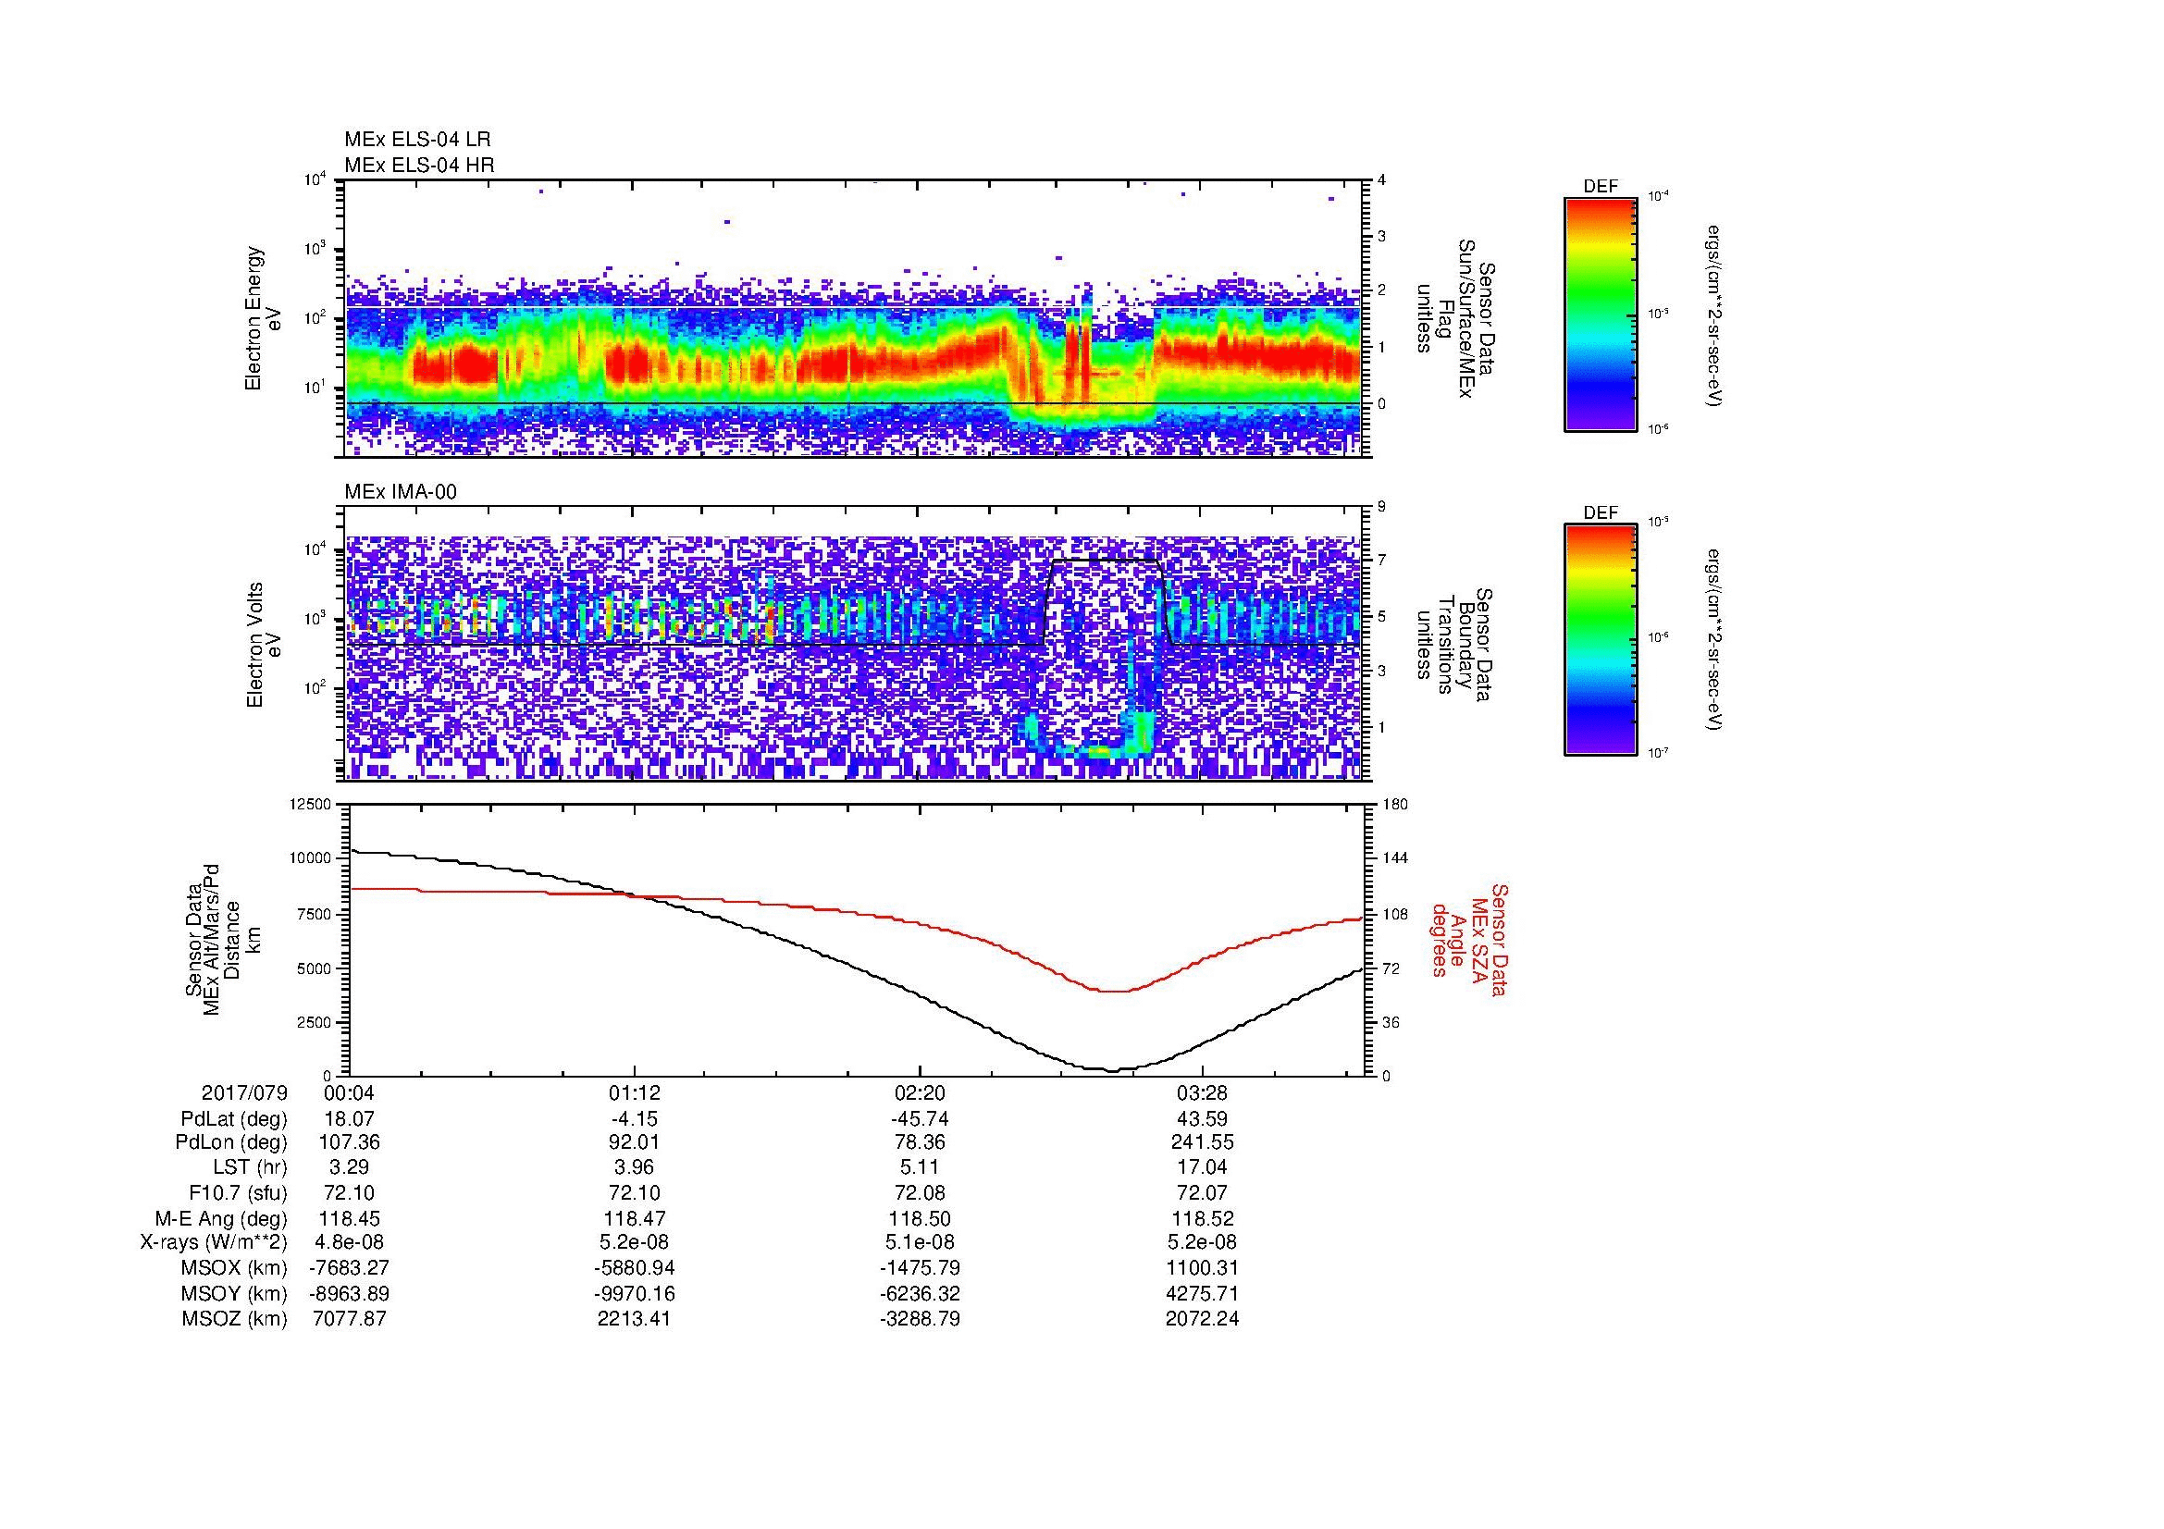Click the 'Electron Energy eV' axis label
Screen dimensions: 2164x1529
point(264,318)
